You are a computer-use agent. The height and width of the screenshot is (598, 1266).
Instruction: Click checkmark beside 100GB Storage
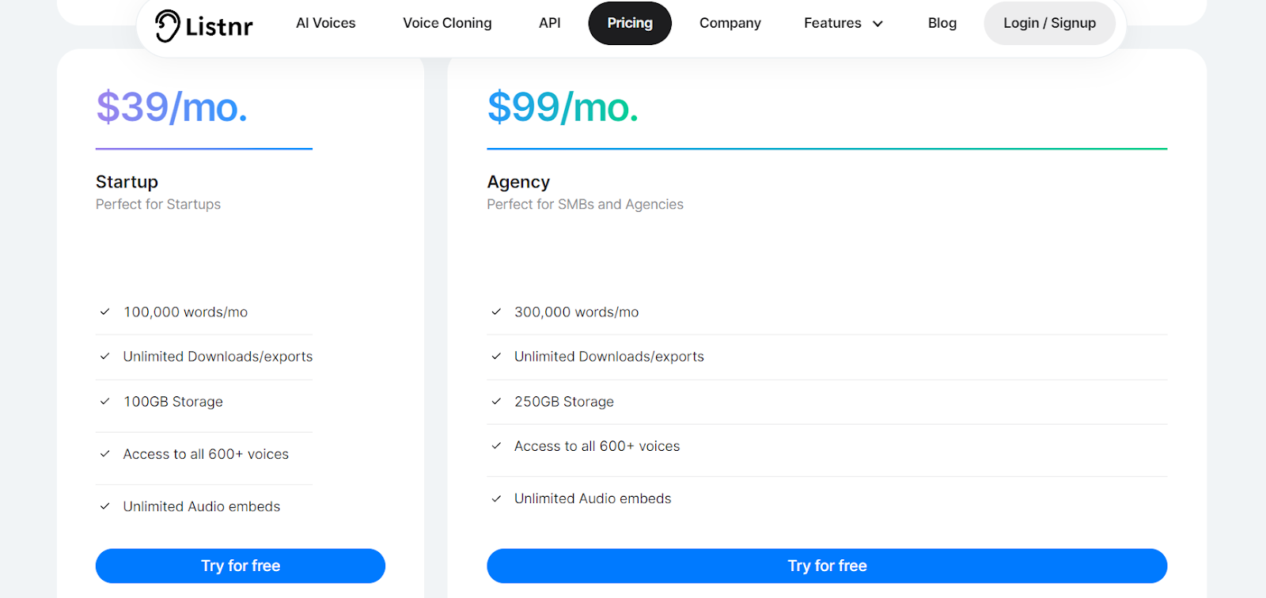point(104,401)
